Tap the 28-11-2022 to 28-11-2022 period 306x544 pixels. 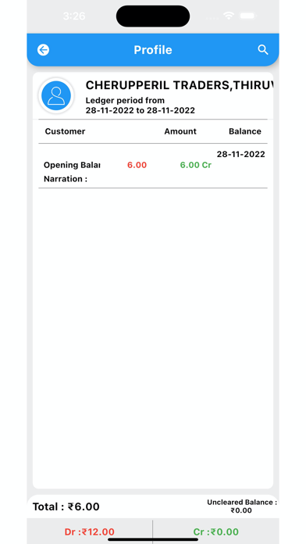pyautogui.click(x=141, y=111)
